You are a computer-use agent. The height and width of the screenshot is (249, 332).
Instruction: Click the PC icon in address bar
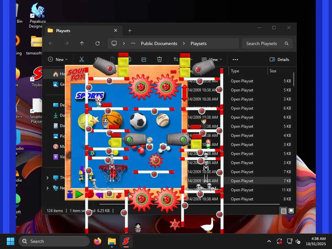114,43
